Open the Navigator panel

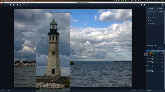[134, 91]
